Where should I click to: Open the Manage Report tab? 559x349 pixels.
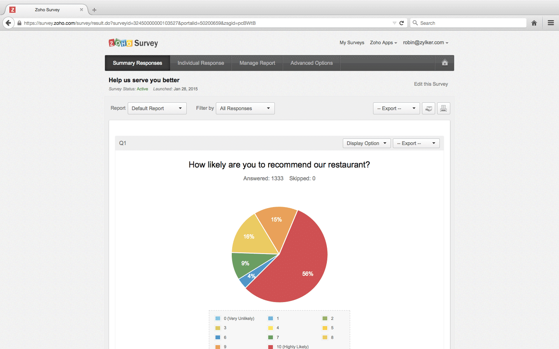coord(257,63)
